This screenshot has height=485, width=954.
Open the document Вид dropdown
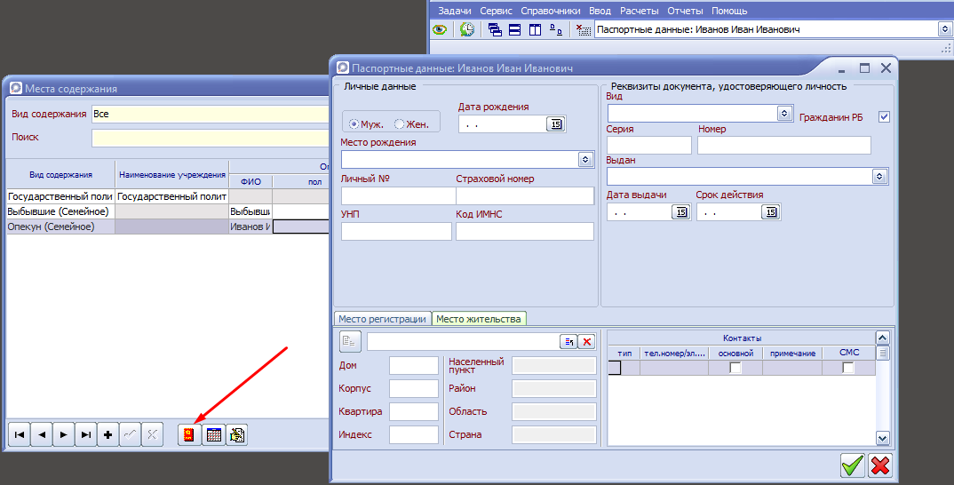[x=784, y=113]
